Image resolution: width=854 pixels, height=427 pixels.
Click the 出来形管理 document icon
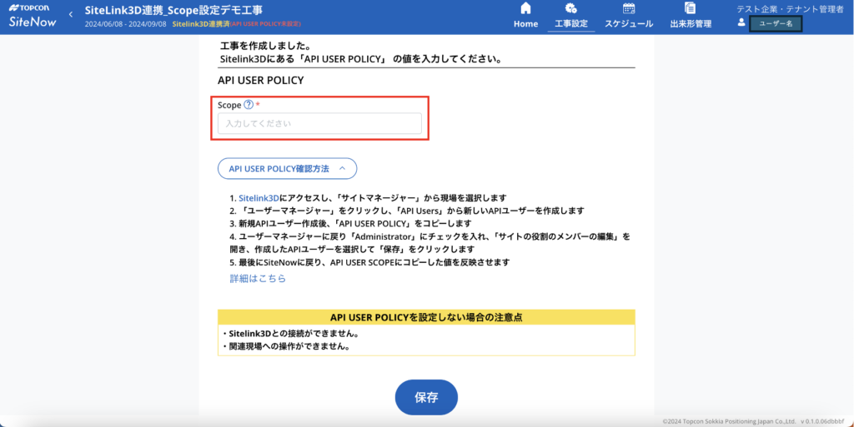(x=691, y=8)
